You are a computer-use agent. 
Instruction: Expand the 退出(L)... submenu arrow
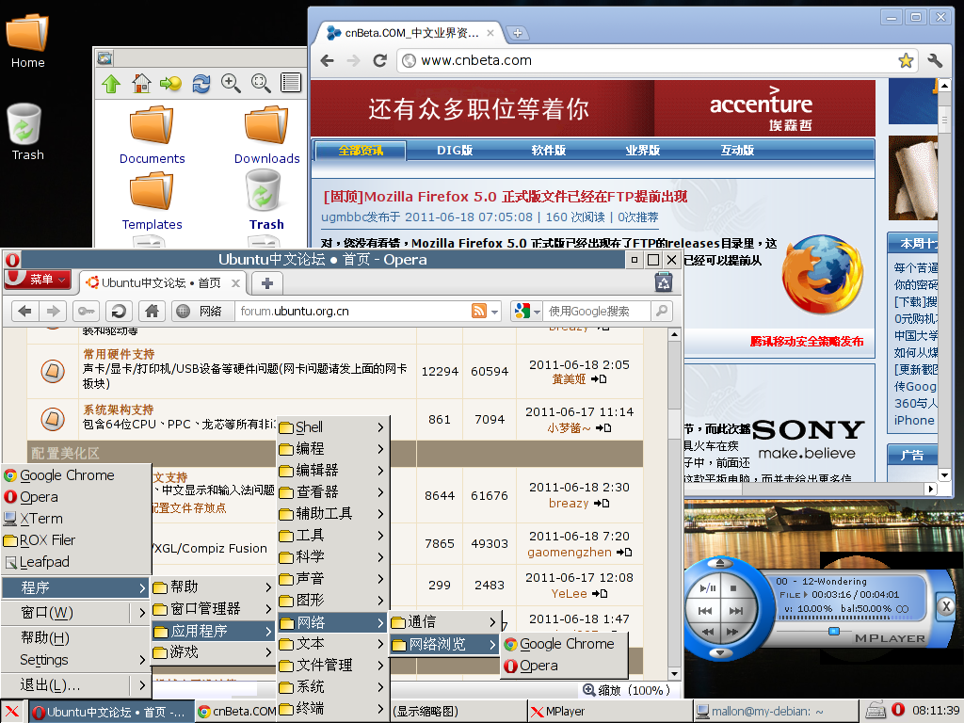(x=142, y=685)
